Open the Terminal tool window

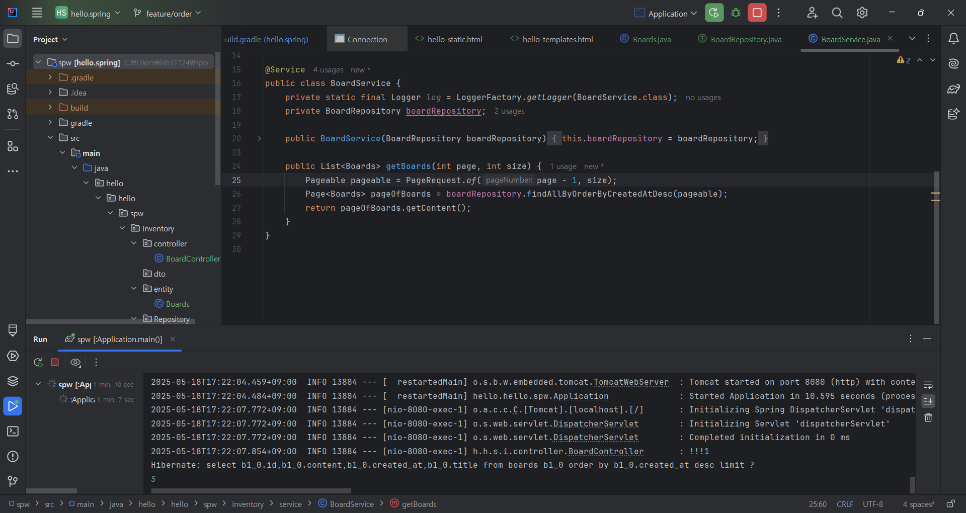pyautogui.click(x=13, y=431)
